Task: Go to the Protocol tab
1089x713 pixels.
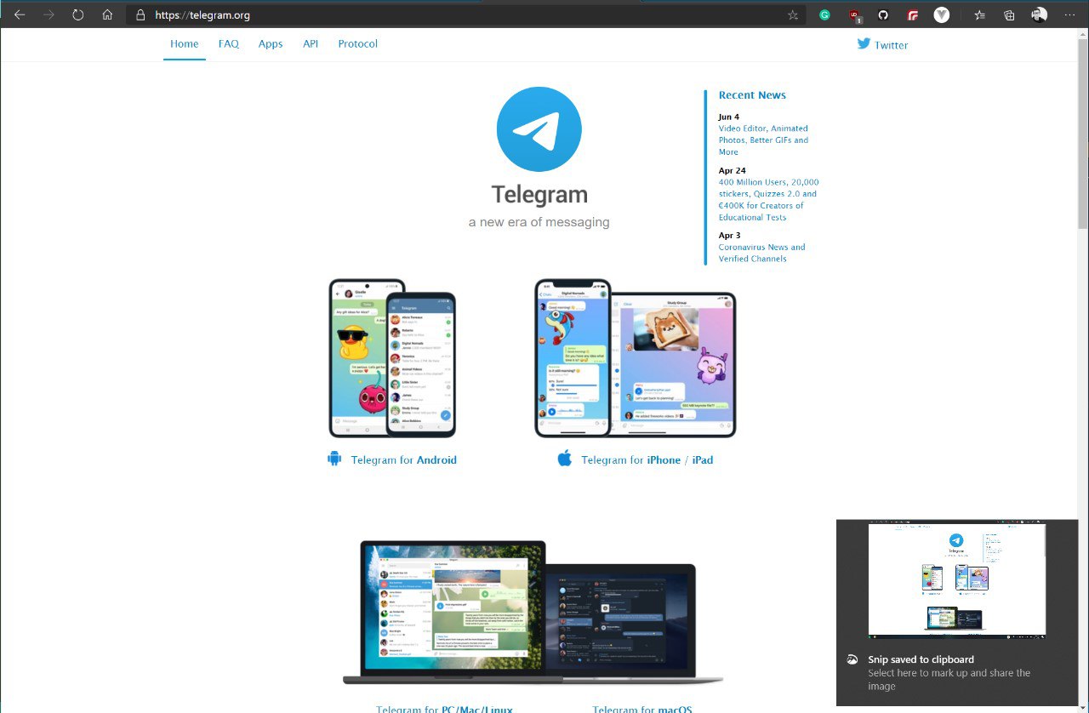Action: 357,43
